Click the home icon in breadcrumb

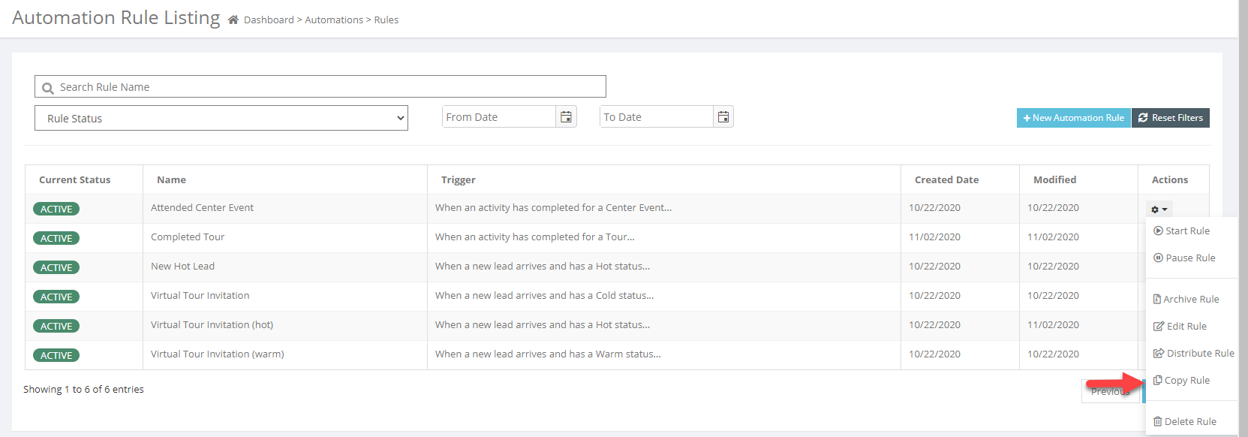[233, 20]
